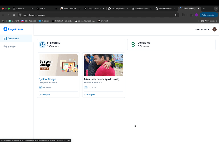The height and width of the screenshot is (142, 219).
Task: Click the System Design course thumbnail
Action: click(x=58, y=65)
